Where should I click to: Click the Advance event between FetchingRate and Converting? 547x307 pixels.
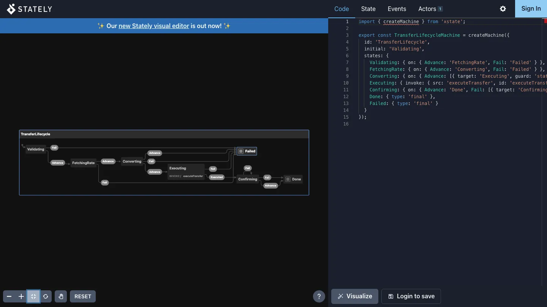[x=108, y=161]
